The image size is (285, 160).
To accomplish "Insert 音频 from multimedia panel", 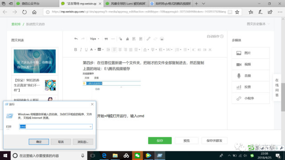I will tap(250, 76).
